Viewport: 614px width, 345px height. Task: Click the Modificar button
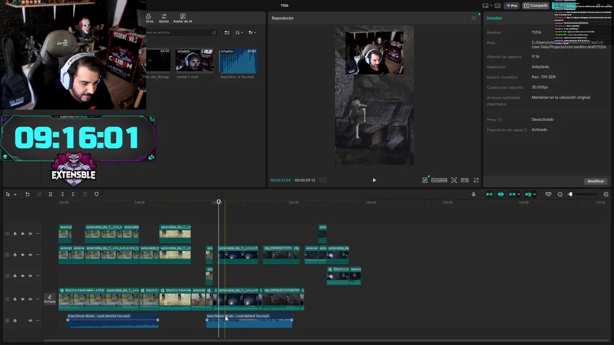tap(596, 181)
